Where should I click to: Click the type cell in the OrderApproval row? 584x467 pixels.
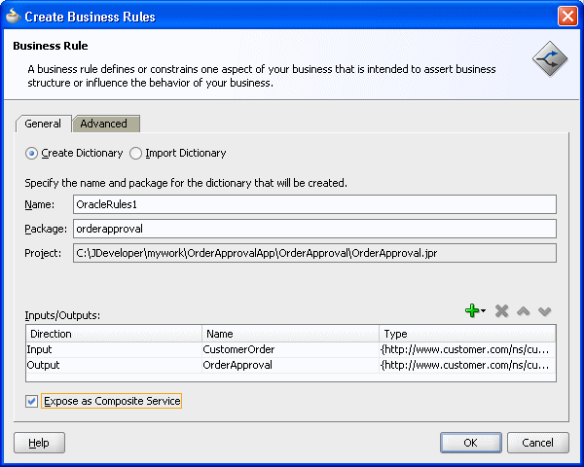click(x=467, y=366)
